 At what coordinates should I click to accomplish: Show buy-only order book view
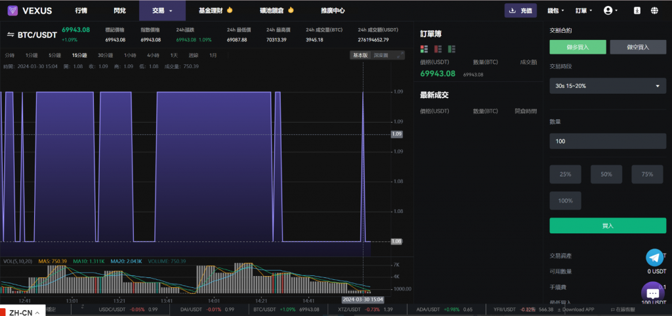[451, 49]
